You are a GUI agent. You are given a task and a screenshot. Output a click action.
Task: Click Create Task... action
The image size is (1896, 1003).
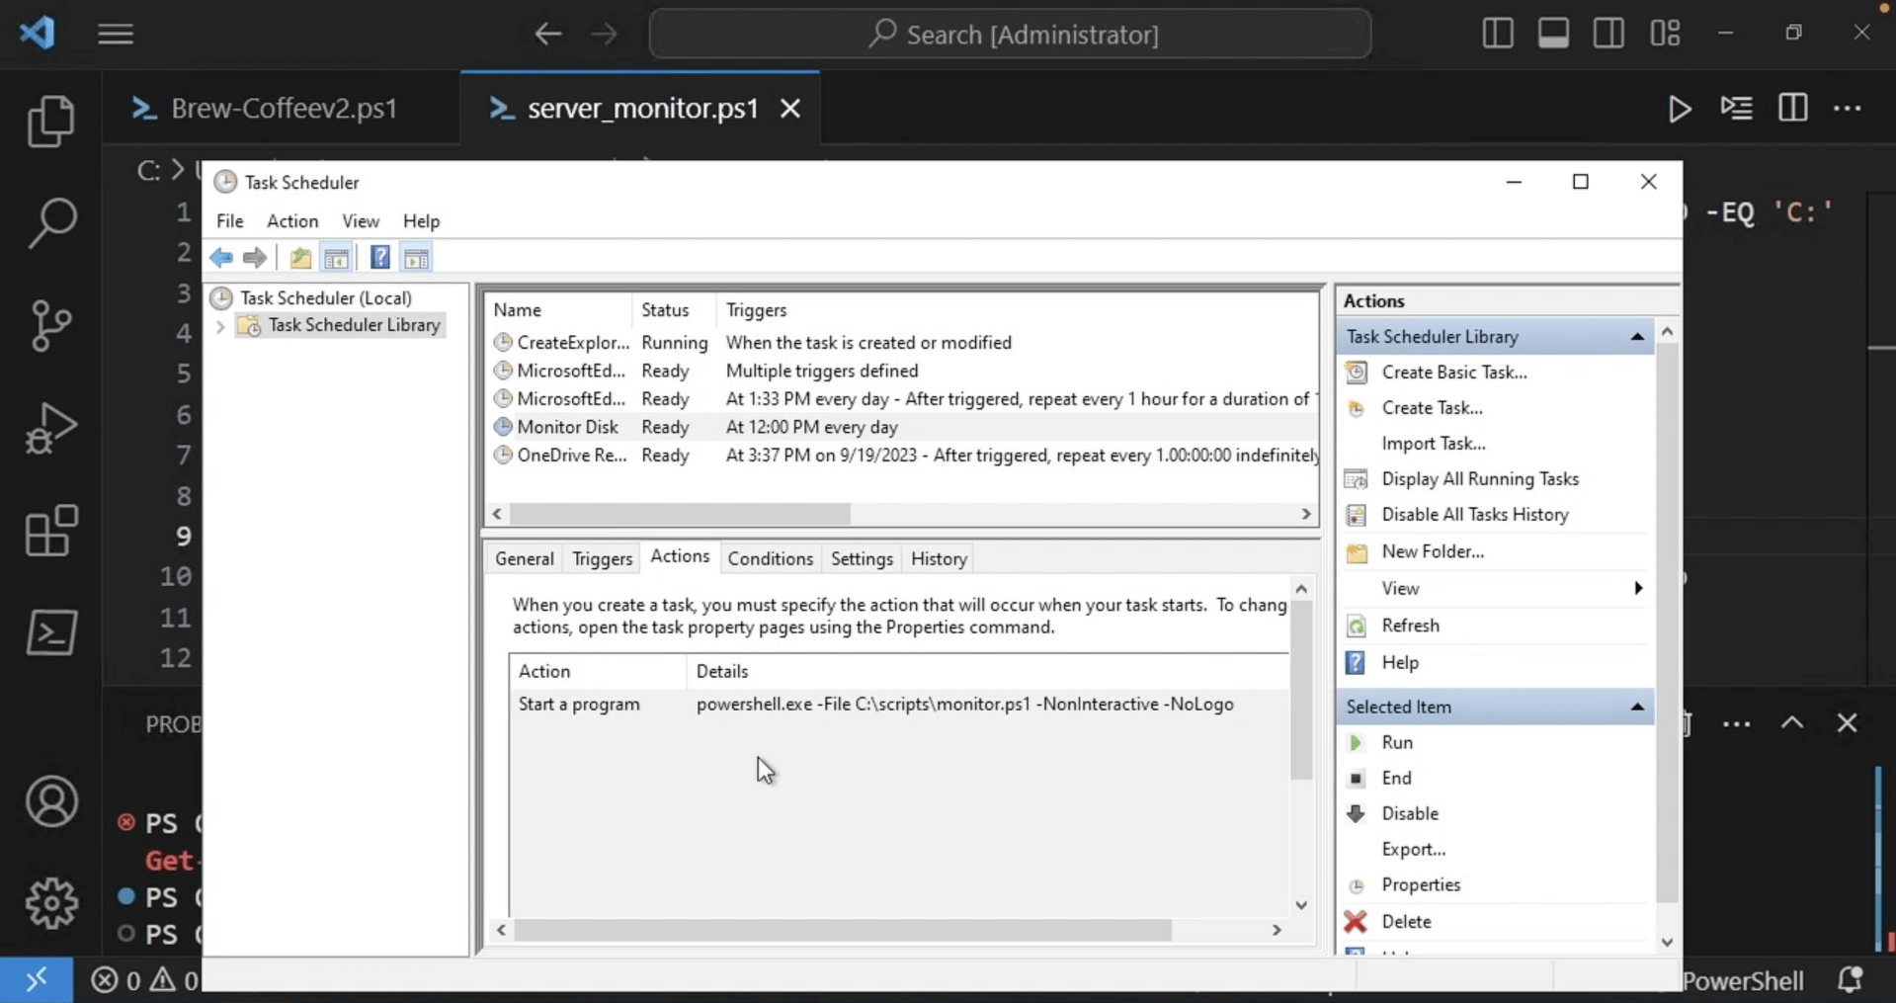click(x=1432, y=408)
